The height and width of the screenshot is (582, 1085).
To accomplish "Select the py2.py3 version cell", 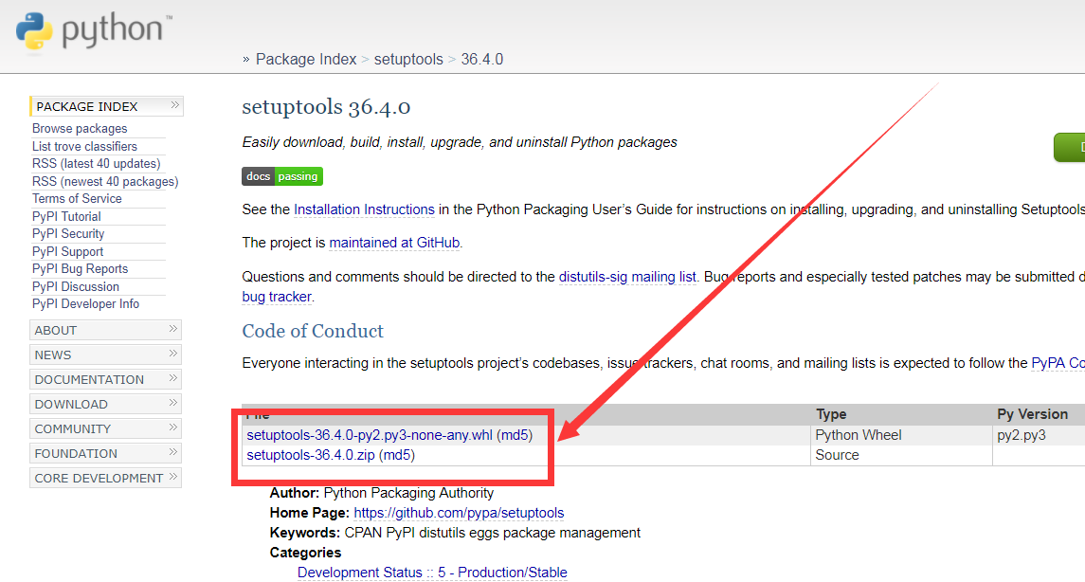I will [1022, 434].
